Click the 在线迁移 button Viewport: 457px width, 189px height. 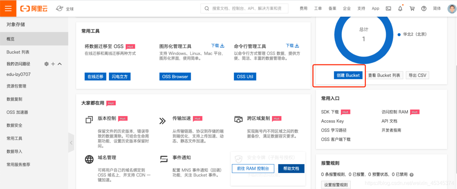click(x=95, y=76)
